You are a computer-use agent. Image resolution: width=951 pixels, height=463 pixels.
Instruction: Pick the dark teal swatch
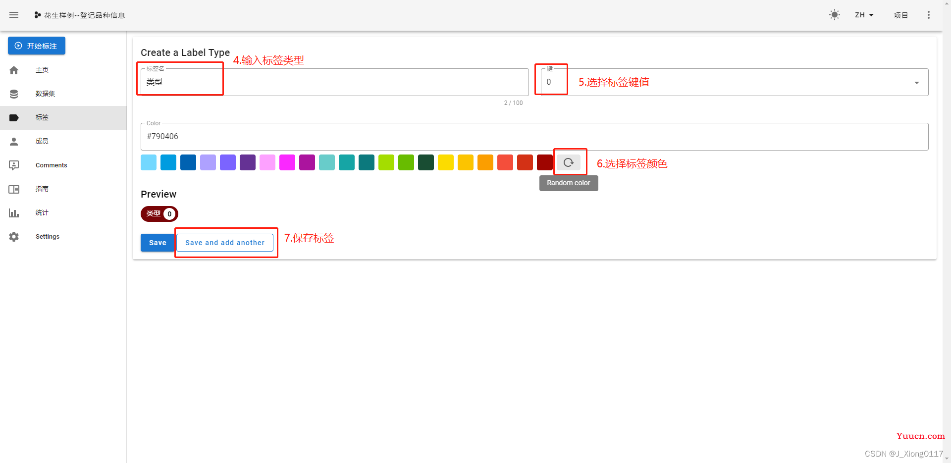tap(367, 162)
